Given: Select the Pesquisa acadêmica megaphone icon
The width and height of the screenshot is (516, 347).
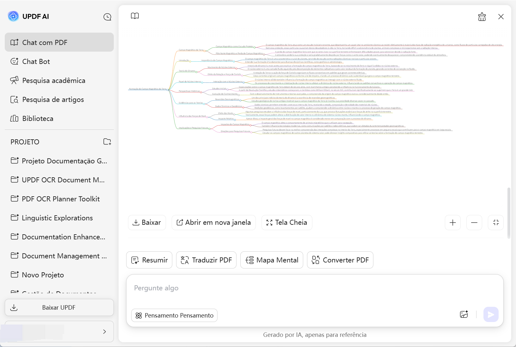Looking at the screenshot, I should 15,80.
